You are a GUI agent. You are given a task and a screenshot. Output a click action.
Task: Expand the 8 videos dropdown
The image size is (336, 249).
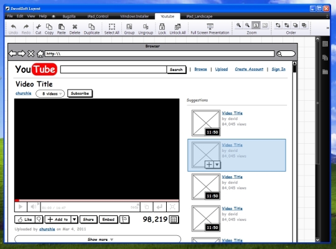click(x=50, y=94)
